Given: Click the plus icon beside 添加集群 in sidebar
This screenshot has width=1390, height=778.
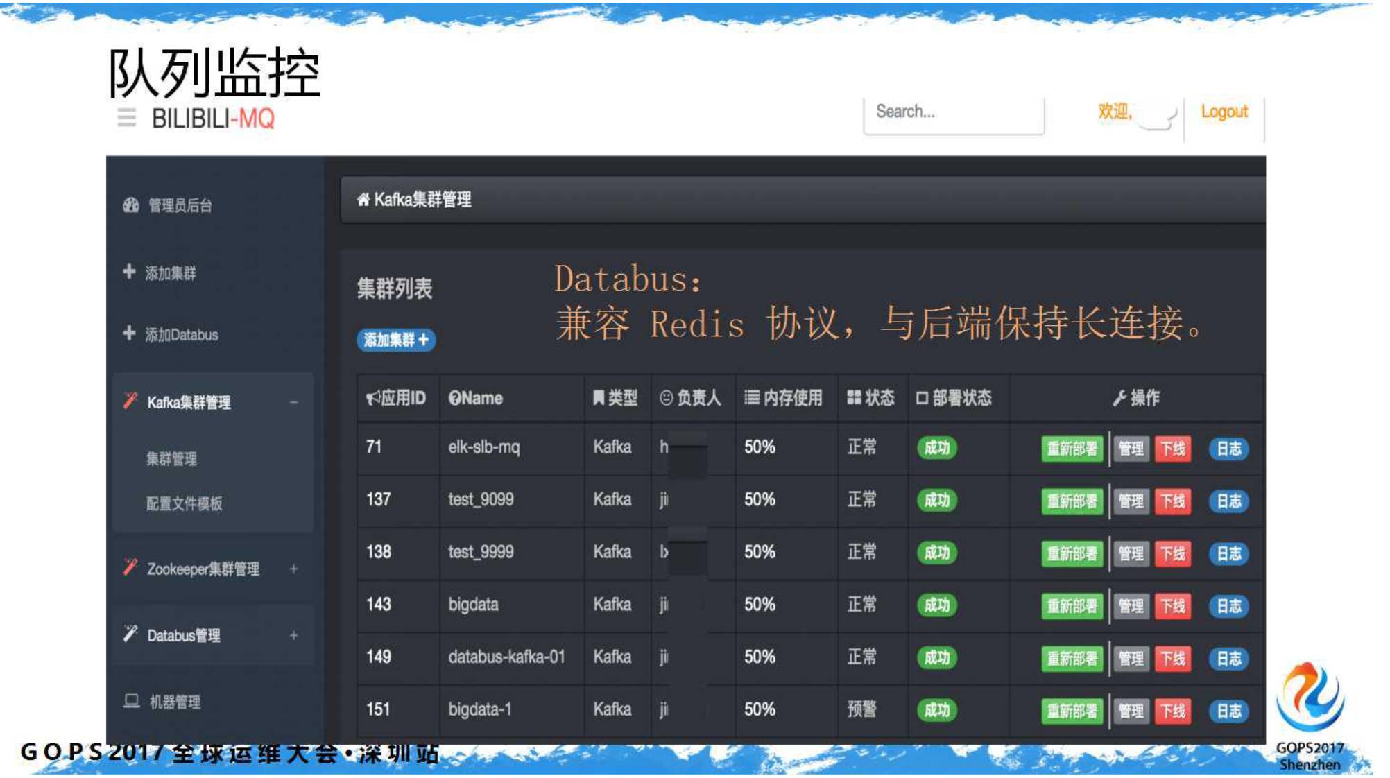Looking at the screenshot, I should [x=129, y=271].
